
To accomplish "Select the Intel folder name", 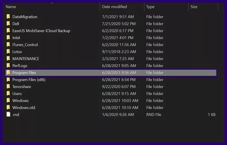I will [16, 38].
